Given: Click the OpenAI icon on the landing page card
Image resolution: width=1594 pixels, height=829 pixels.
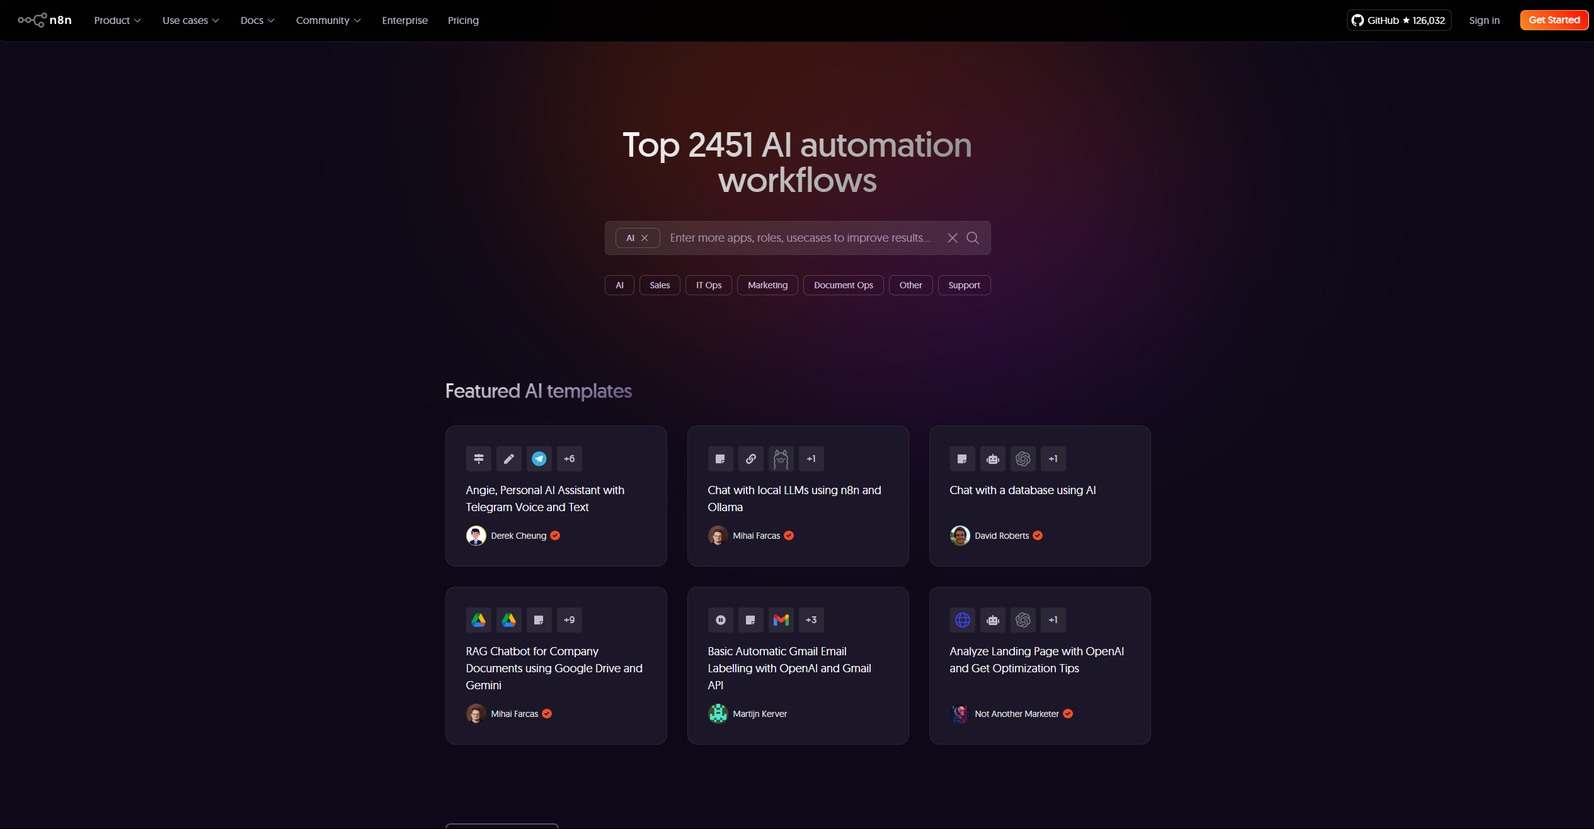Looking at the screenshot, I should pos(1023,620).
